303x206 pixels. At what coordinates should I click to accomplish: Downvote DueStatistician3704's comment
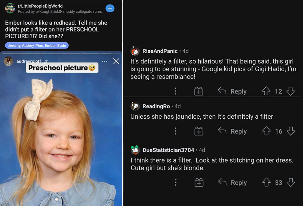[x=291, y=183]
